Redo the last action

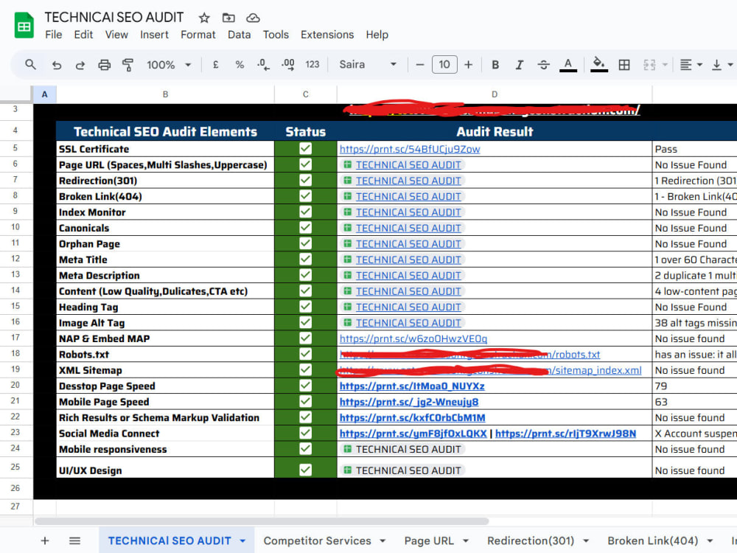[x=80, y=65]
